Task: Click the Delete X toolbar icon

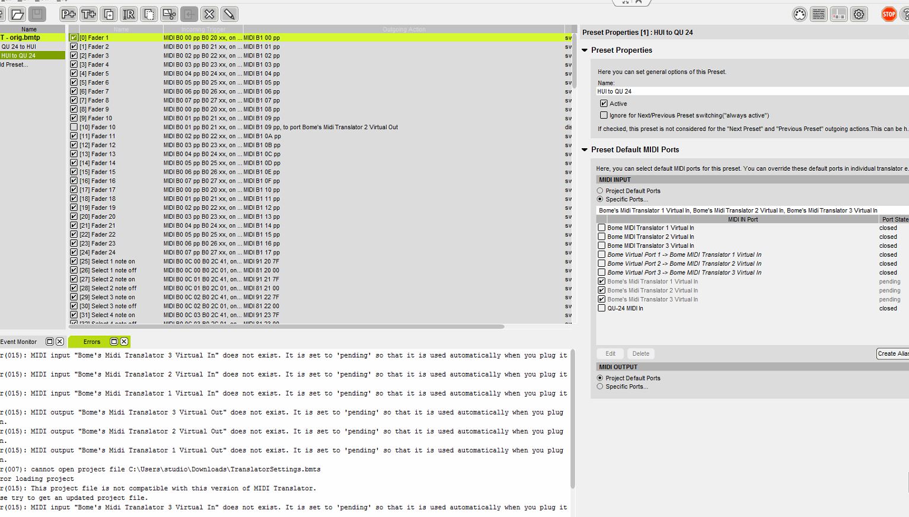Action: point(209,14)
